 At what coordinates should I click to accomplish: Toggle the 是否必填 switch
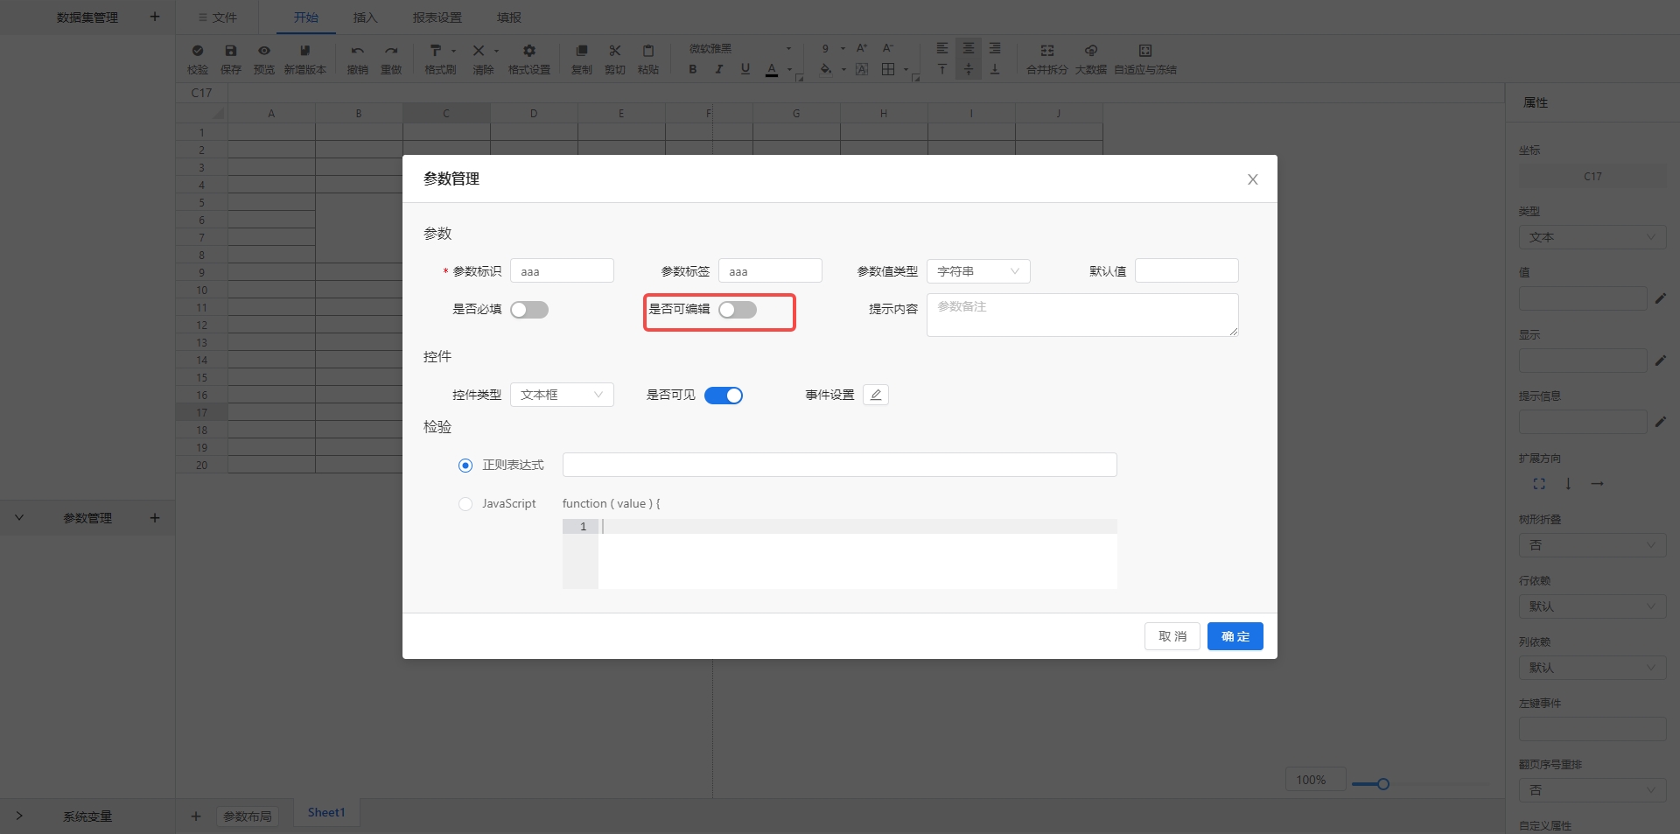pos(529,310)
